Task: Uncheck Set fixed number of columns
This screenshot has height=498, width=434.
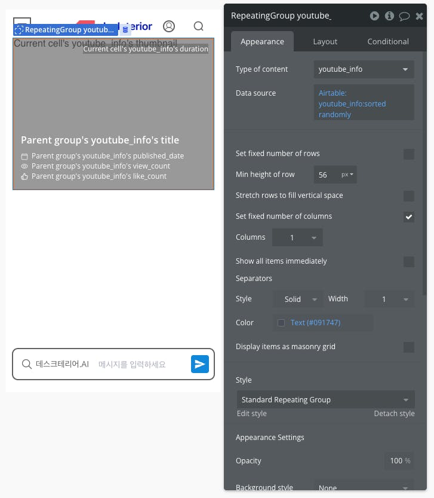Action: click(x=408, y=217)
